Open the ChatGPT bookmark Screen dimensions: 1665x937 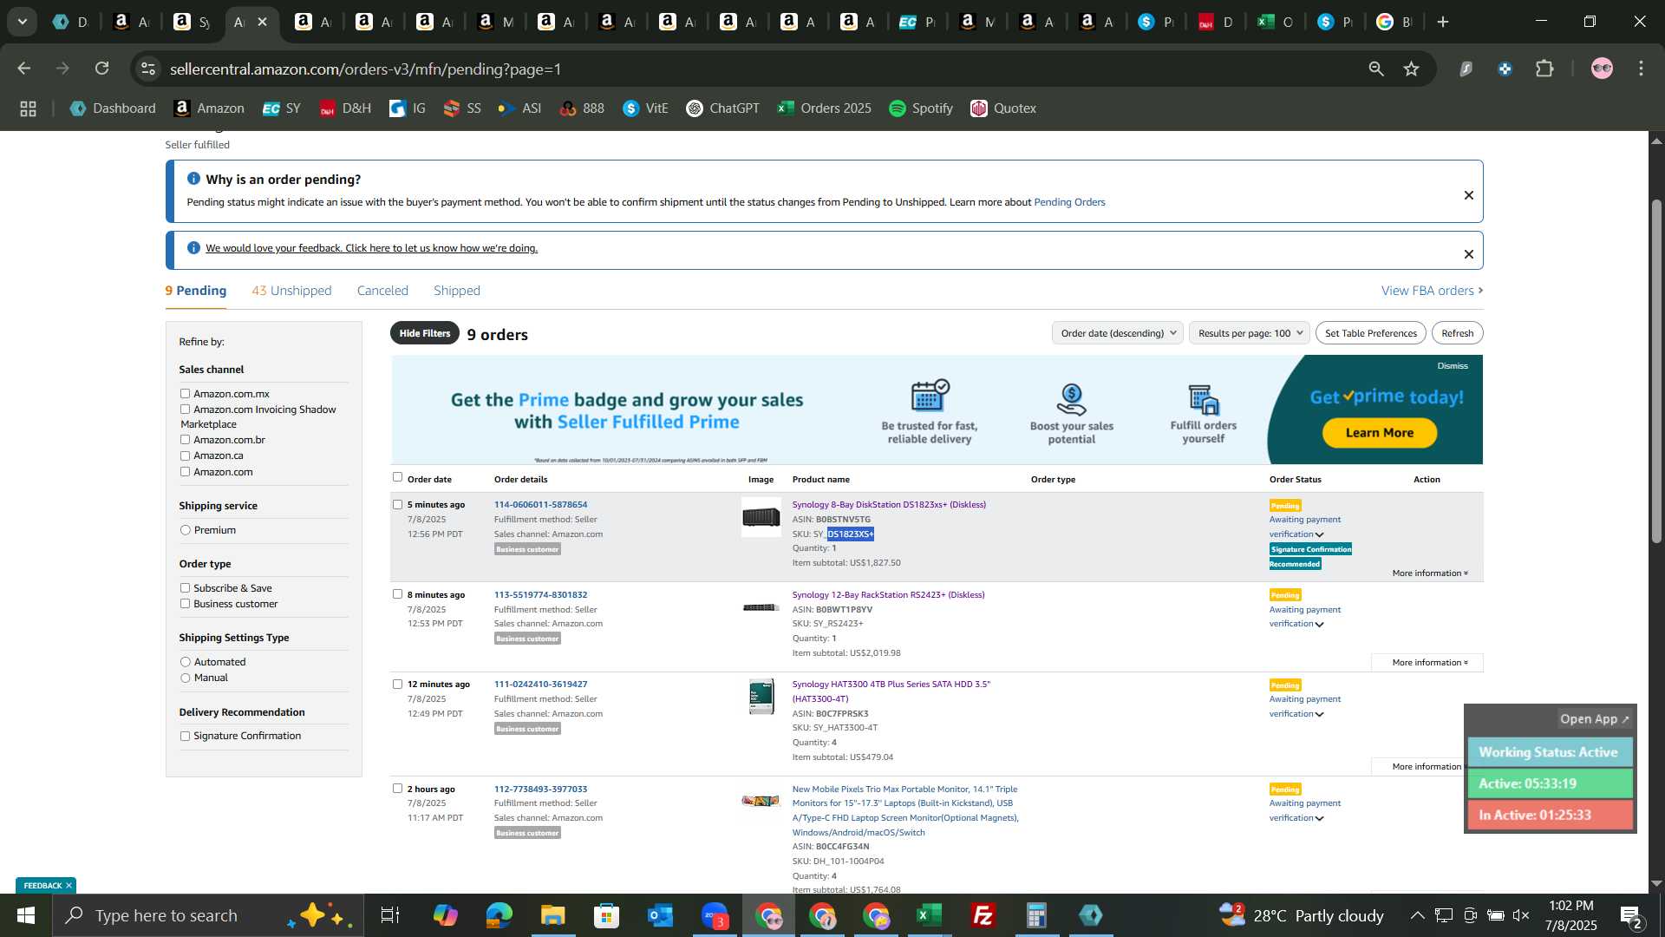tap(722, 108)
